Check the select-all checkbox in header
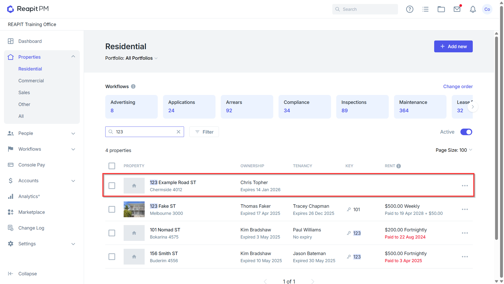504x284 pixels. [112, 166]
